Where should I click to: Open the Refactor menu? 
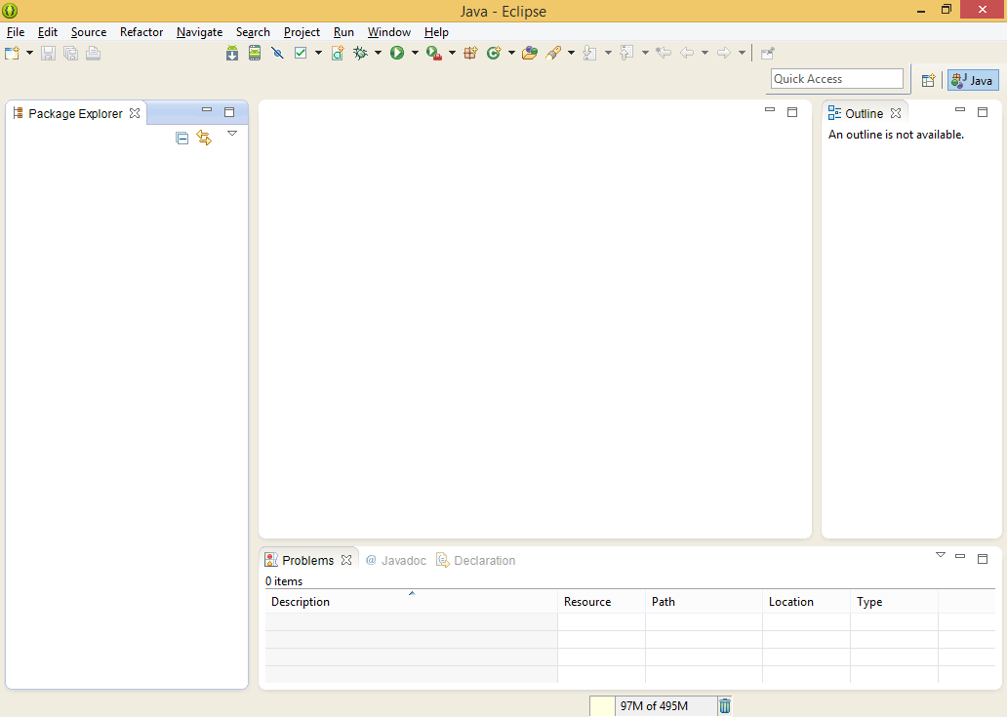point(141,32)
